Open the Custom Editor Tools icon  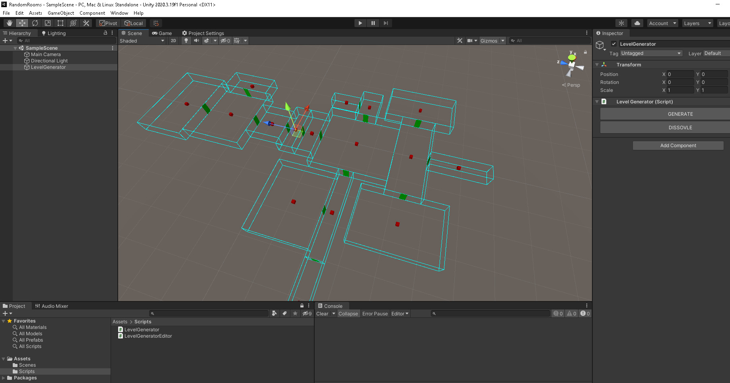[x=86, y=23]
